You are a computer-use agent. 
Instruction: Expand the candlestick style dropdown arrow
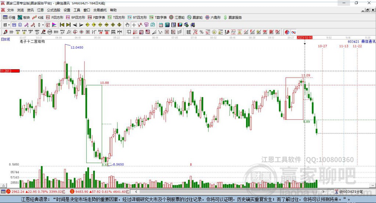43,25
